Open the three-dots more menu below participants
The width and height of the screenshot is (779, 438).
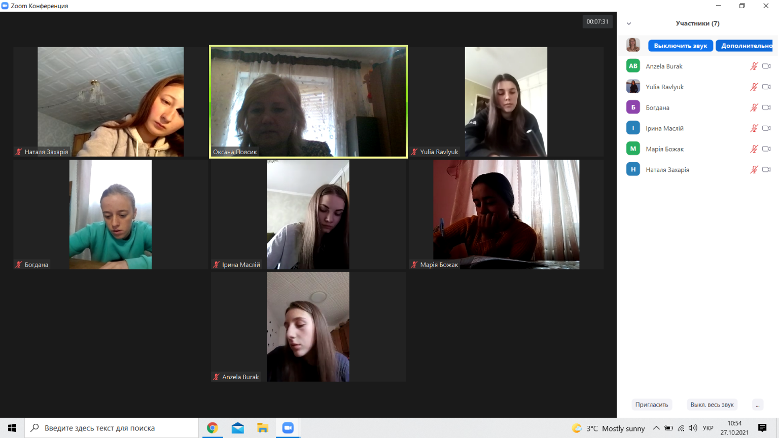click(x=758, y=405)
